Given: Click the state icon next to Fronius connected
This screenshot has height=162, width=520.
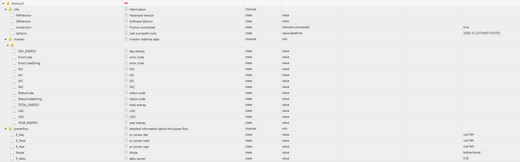Looking at the screenshot, I should (126, 27).
